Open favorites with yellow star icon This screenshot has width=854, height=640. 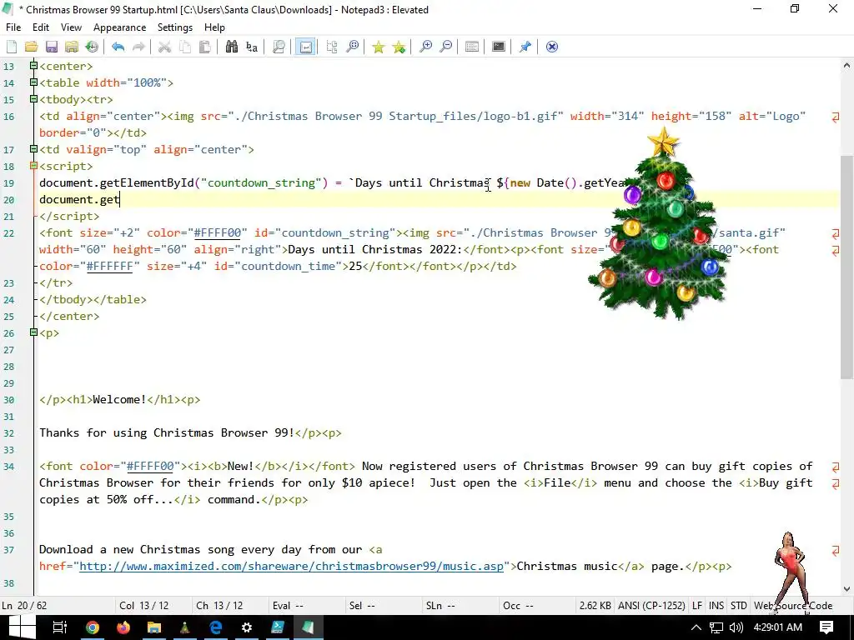click(378, 47)
